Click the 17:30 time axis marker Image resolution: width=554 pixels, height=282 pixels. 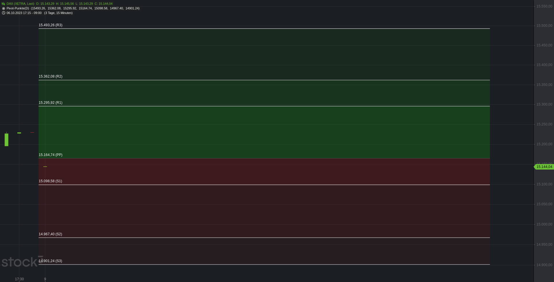point(19,279)
